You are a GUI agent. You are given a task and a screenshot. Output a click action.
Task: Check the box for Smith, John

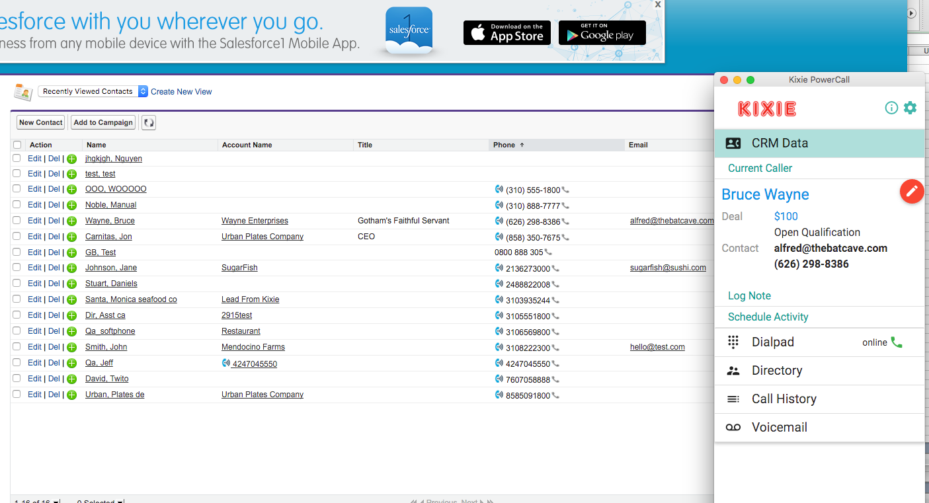tap(17, 347)
